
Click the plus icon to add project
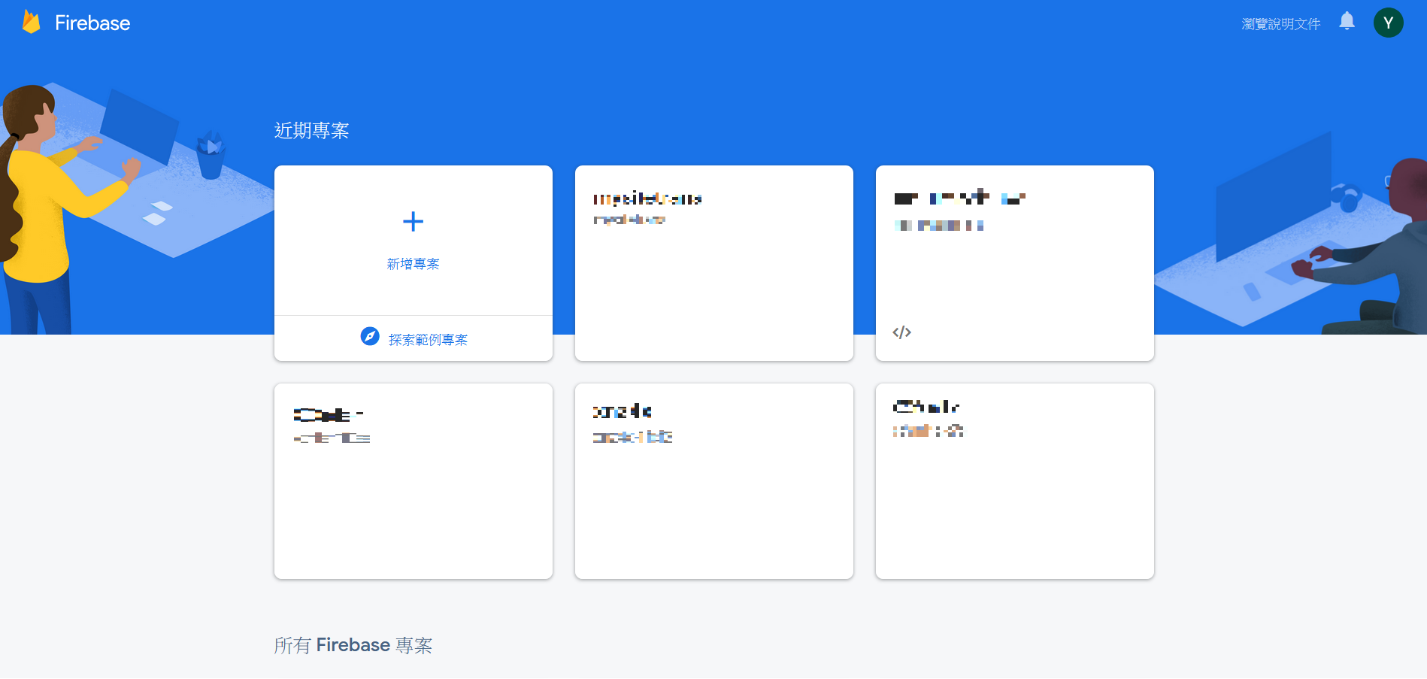point(413,221)
